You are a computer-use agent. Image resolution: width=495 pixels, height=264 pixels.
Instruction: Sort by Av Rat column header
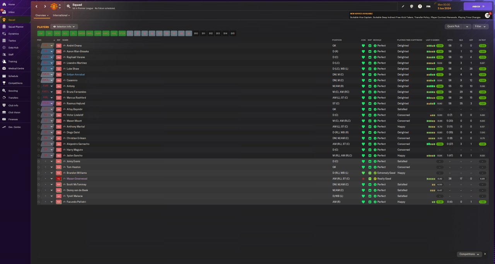[x=482, y=40]
